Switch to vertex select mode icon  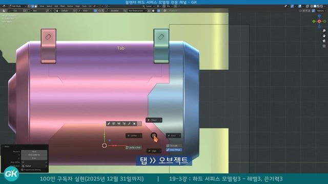click(29, 6)
